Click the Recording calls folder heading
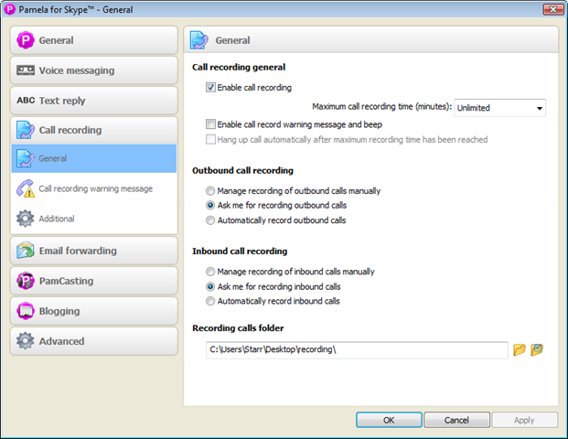Image resolution: width=568 pixels, height=439 pixels. [238, 327]
